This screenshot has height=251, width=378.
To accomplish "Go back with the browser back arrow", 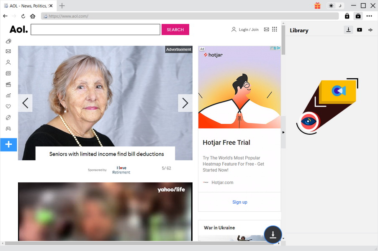I will coord(5,16).
